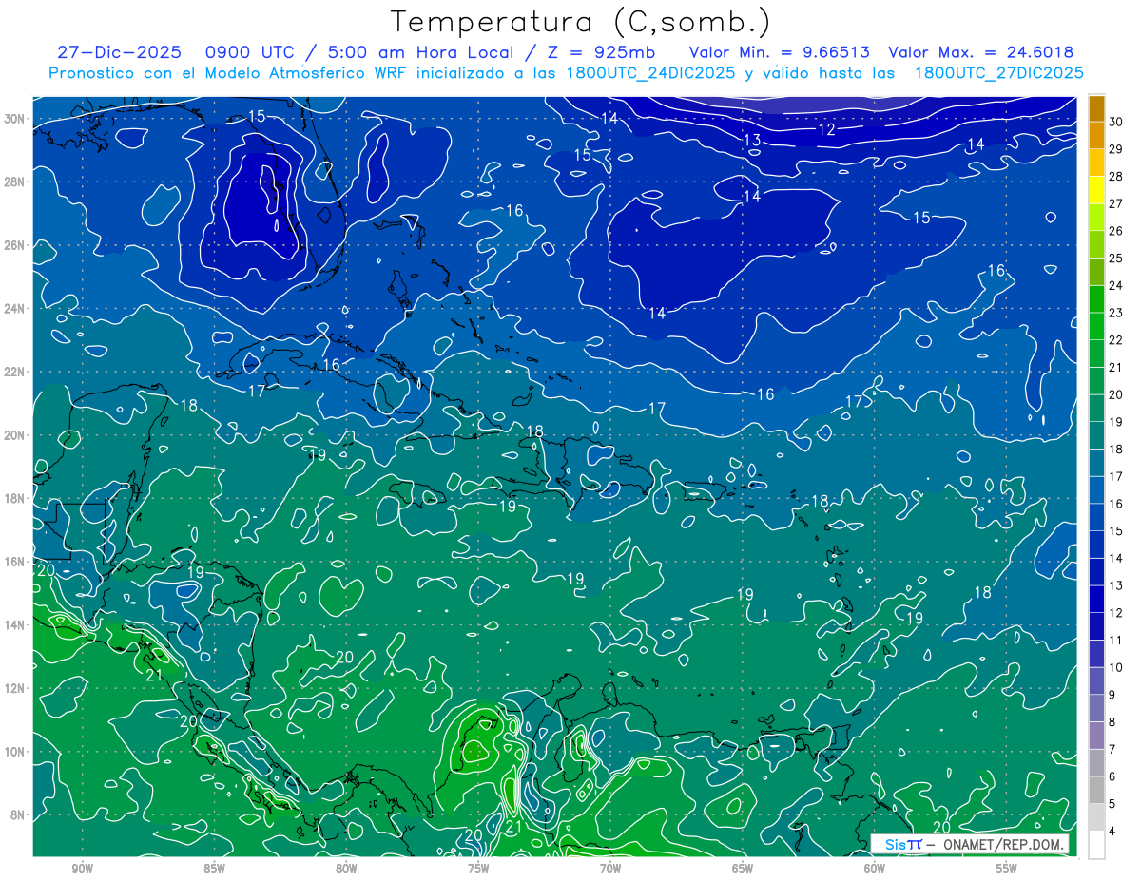Click the 75W longitude axis label
Screen dimensions: 1141x881
tap(478, 869)
